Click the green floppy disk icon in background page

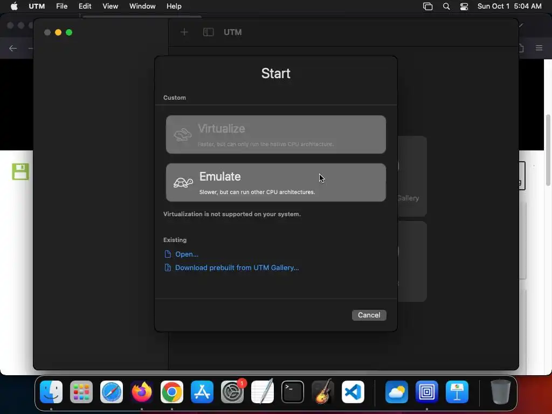point(20,171)
